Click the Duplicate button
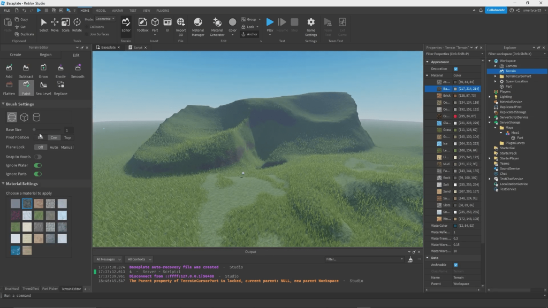Viewport: 548px width, 308px height. (25, 34)
